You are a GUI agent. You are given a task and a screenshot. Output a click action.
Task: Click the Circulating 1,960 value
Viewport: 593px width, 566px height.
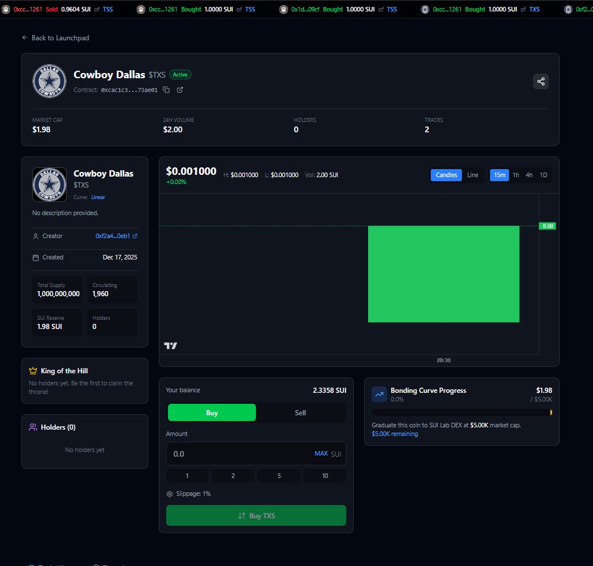[100, 294]
